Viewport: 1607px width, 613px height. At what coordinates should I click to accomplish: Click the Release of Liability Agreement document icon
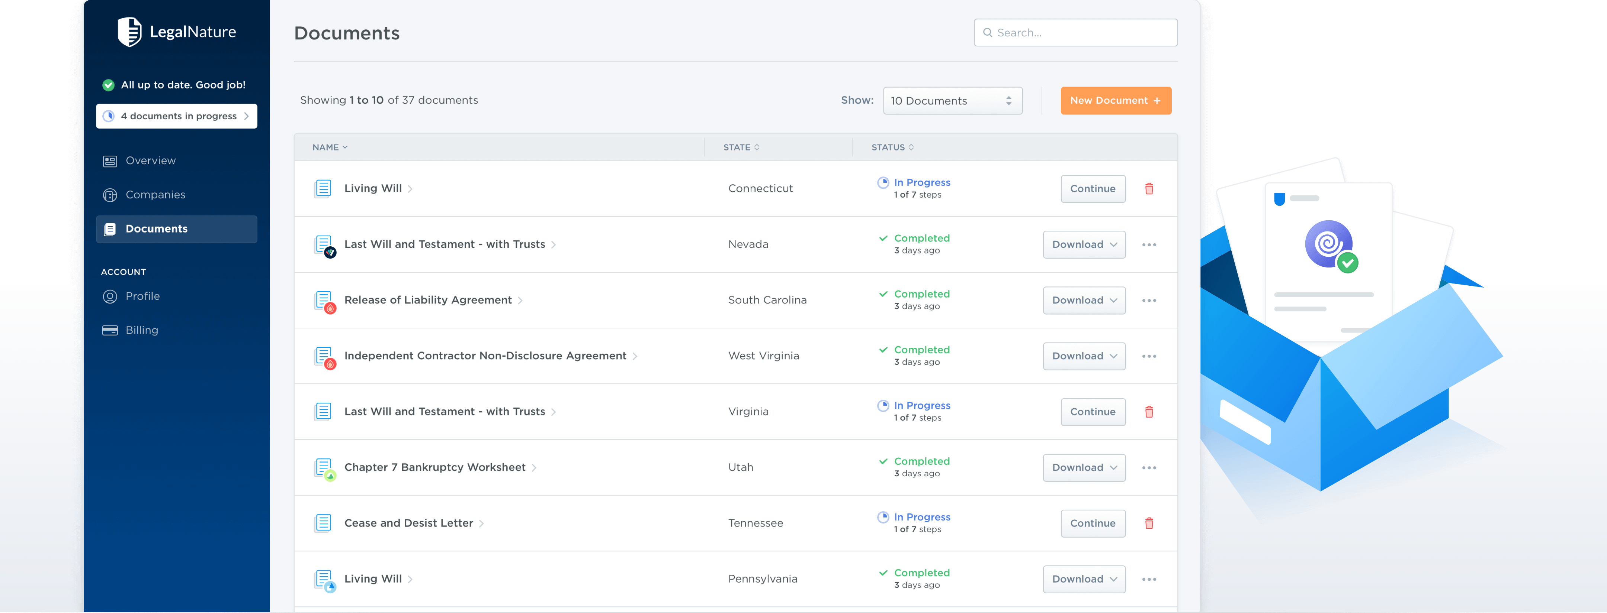pyautogui.click(x=324, y=300)
